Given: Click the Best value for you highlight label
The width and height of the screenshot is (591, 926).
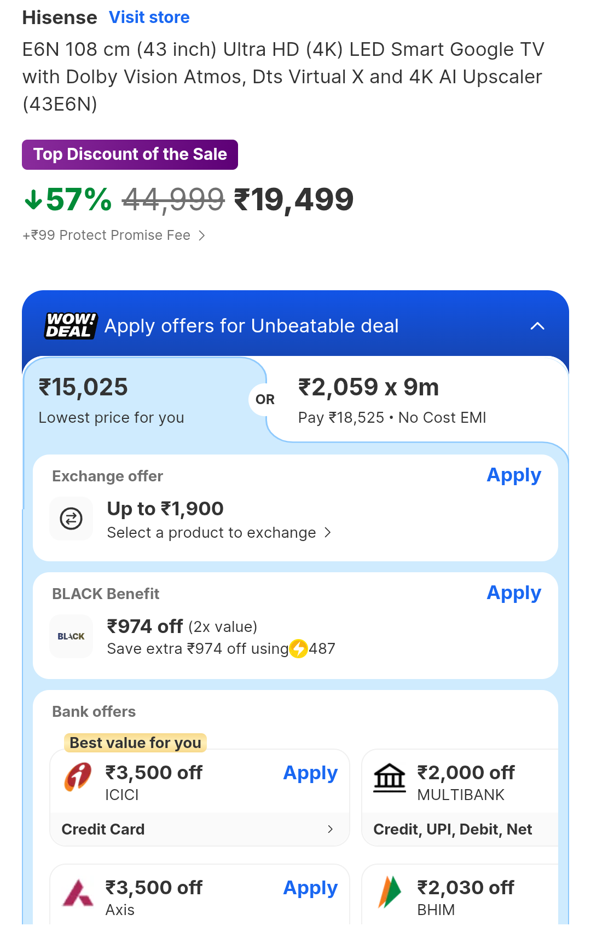Looking at the screenshot, I should 135,743.
